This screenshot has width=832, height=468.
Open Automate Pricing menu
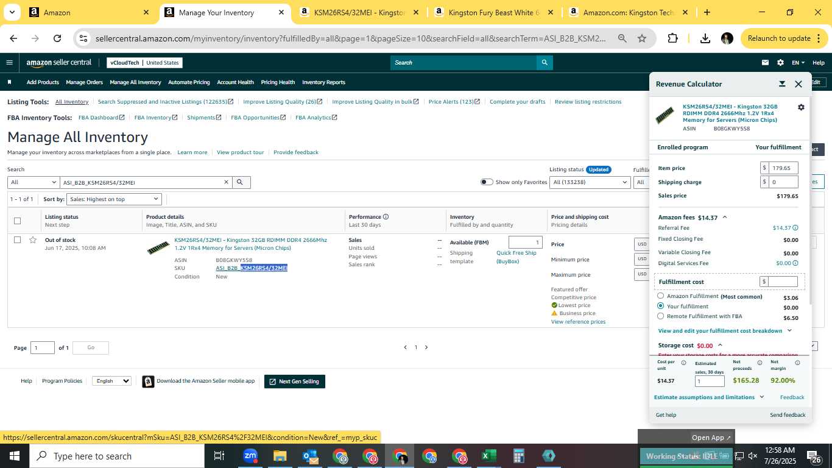[189, 82]
